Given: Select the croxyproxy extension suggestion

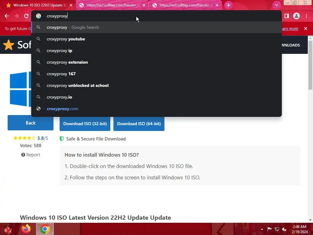Looking at the screenshot, I should click(x=156, y=62).
